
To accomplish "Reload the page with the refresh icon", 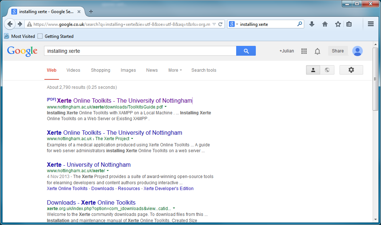I will pos(221,24).
